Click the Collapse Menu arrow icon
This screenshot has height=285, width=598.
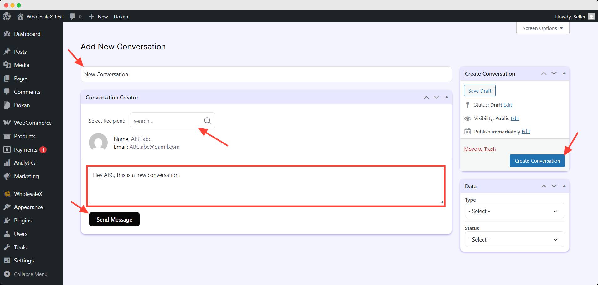pos(7,274)
